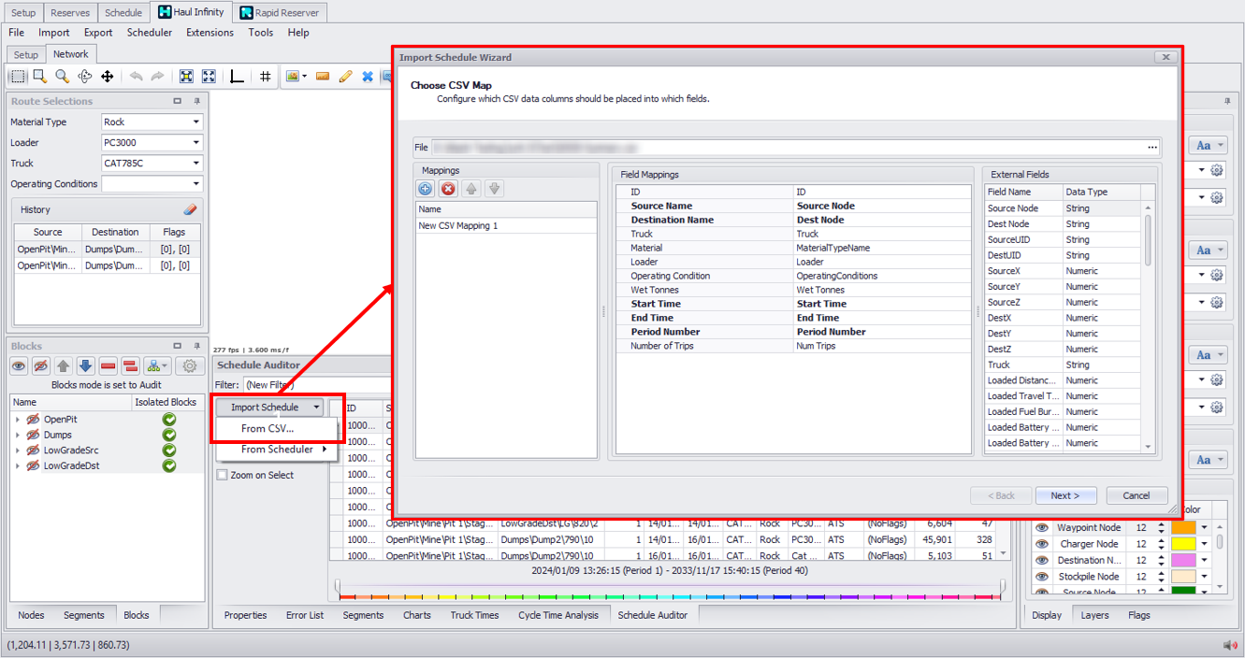This screenshot has height=658, width=1245.
Task: Open the Truck CAT785C dropdown
Action: click(196, 164)
